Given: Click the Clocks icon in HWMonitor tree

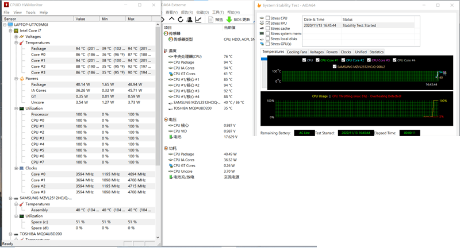Looking at the screenshot, I should [21, 168].
